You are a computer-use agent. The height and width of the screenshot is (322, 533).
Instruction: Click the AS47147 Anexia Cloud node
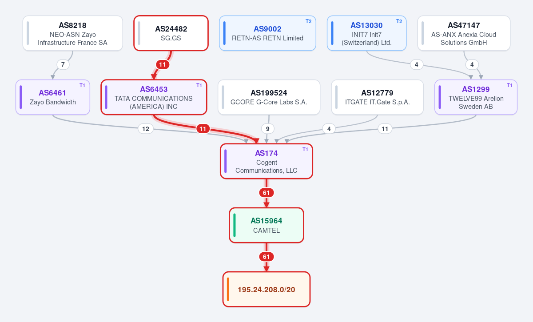tap(464, 33)
